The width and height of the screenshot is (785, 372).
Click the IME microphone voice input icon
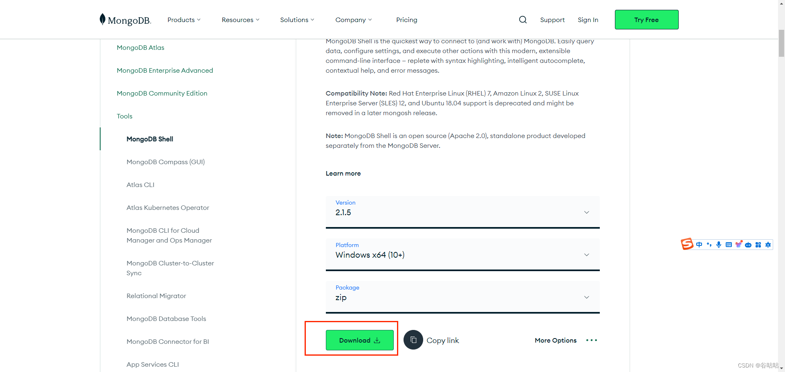coord(719,245)
